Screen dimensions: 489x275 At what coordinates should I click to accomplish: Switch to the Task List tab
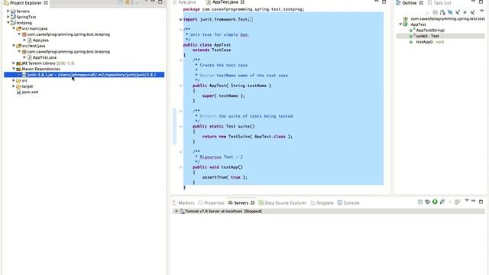coord(439,3)
